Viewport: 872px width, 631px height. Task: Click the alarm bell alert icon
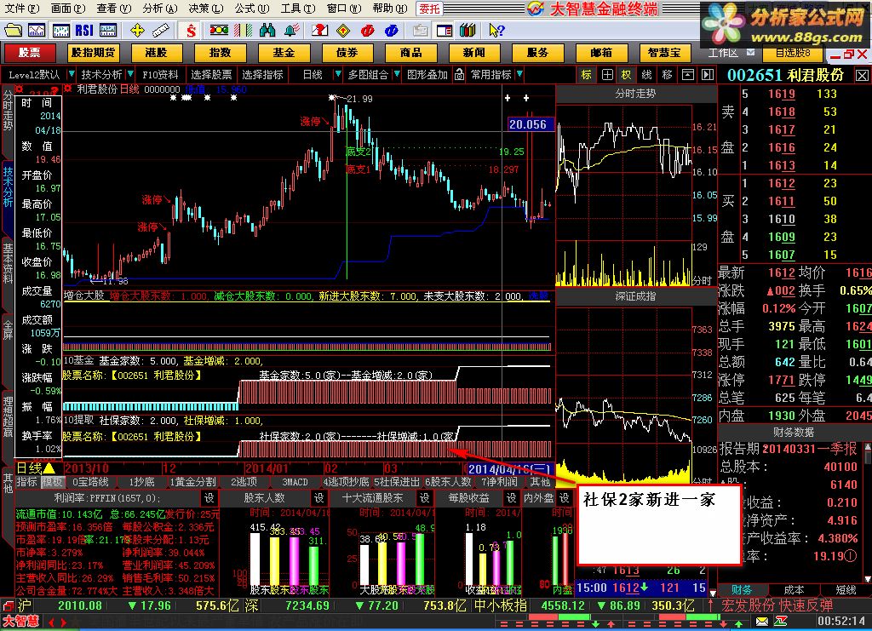click(292, 30)
